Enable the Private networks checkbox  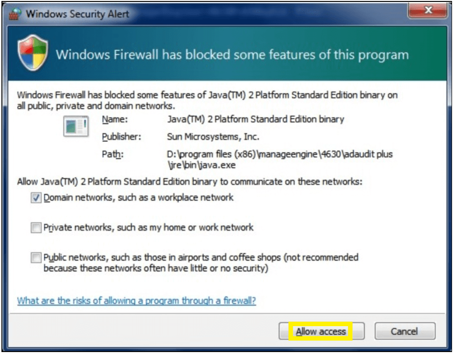coord(36,228)
